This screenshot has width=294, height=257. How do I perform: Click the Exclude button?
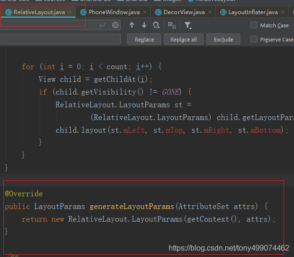pyautogui.click(x=223, y=40)
